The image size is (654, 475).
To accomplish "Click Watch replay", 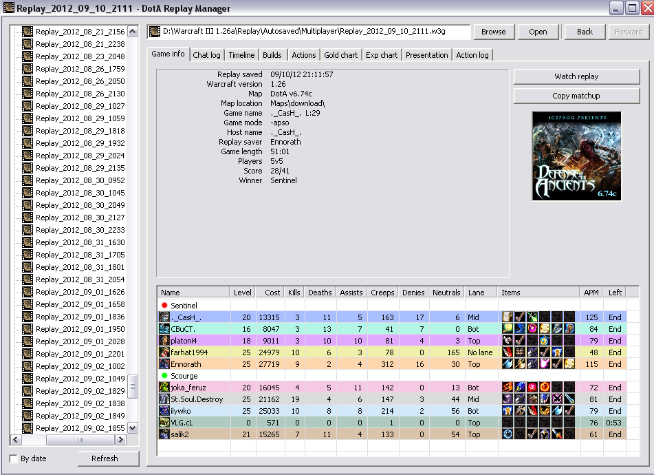I will point(576,76).
